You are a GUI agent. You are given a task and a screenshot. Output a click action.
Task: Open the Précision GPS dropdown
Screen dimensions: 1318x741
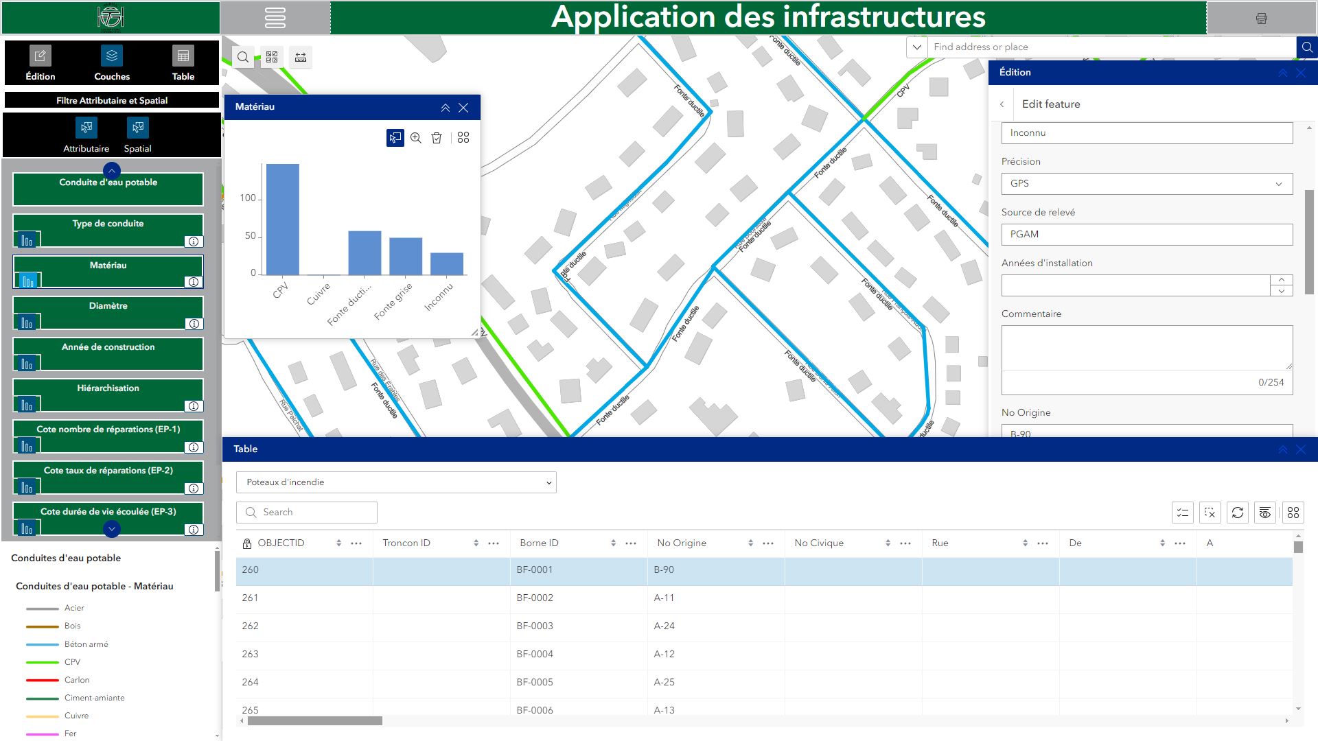click(x=1146, y=184)
